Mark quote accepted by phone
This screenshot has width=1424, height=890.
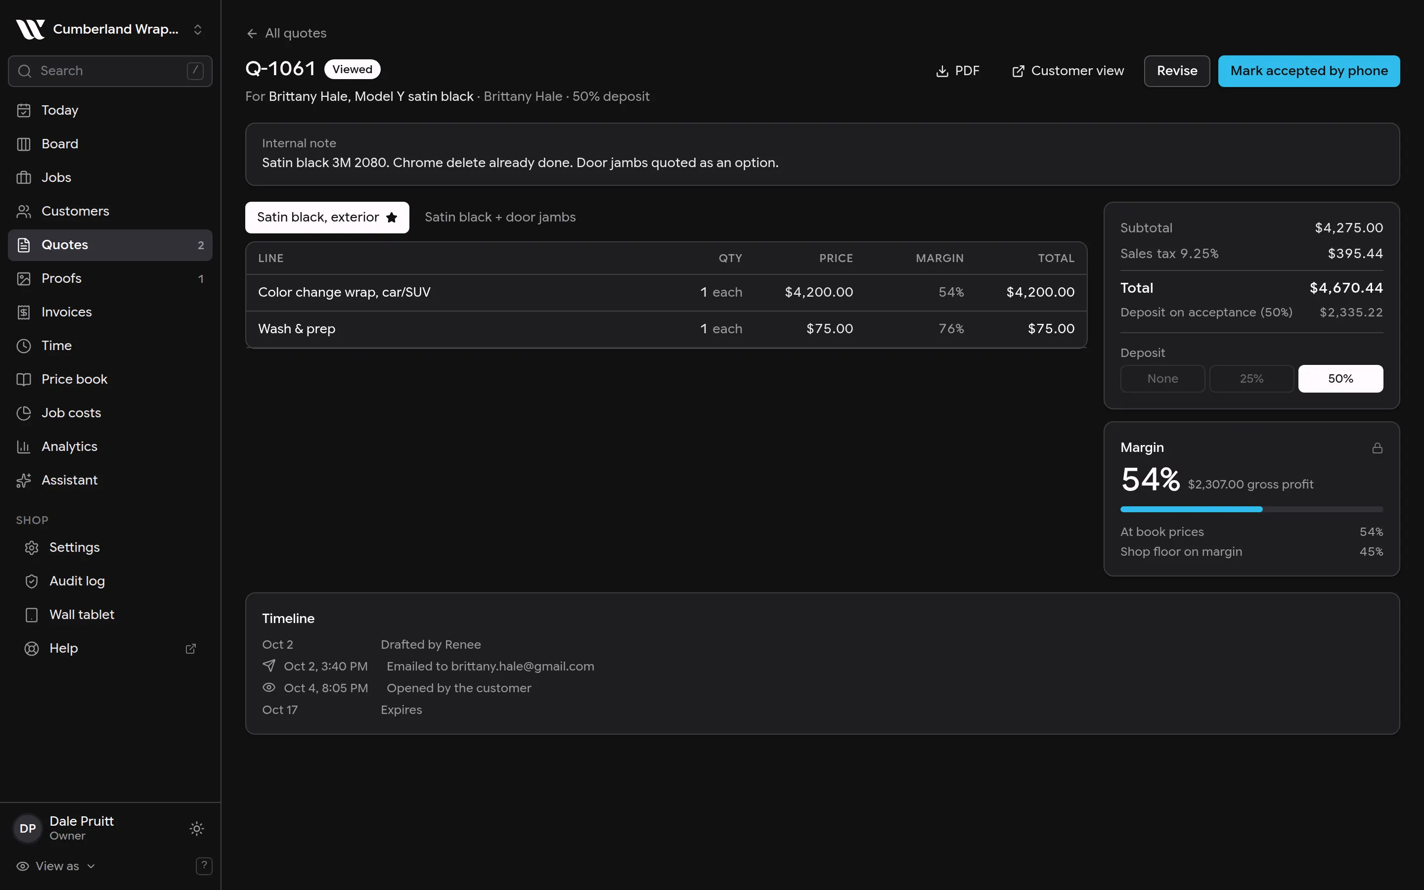pyautogui.click(x=1309, y=71)
